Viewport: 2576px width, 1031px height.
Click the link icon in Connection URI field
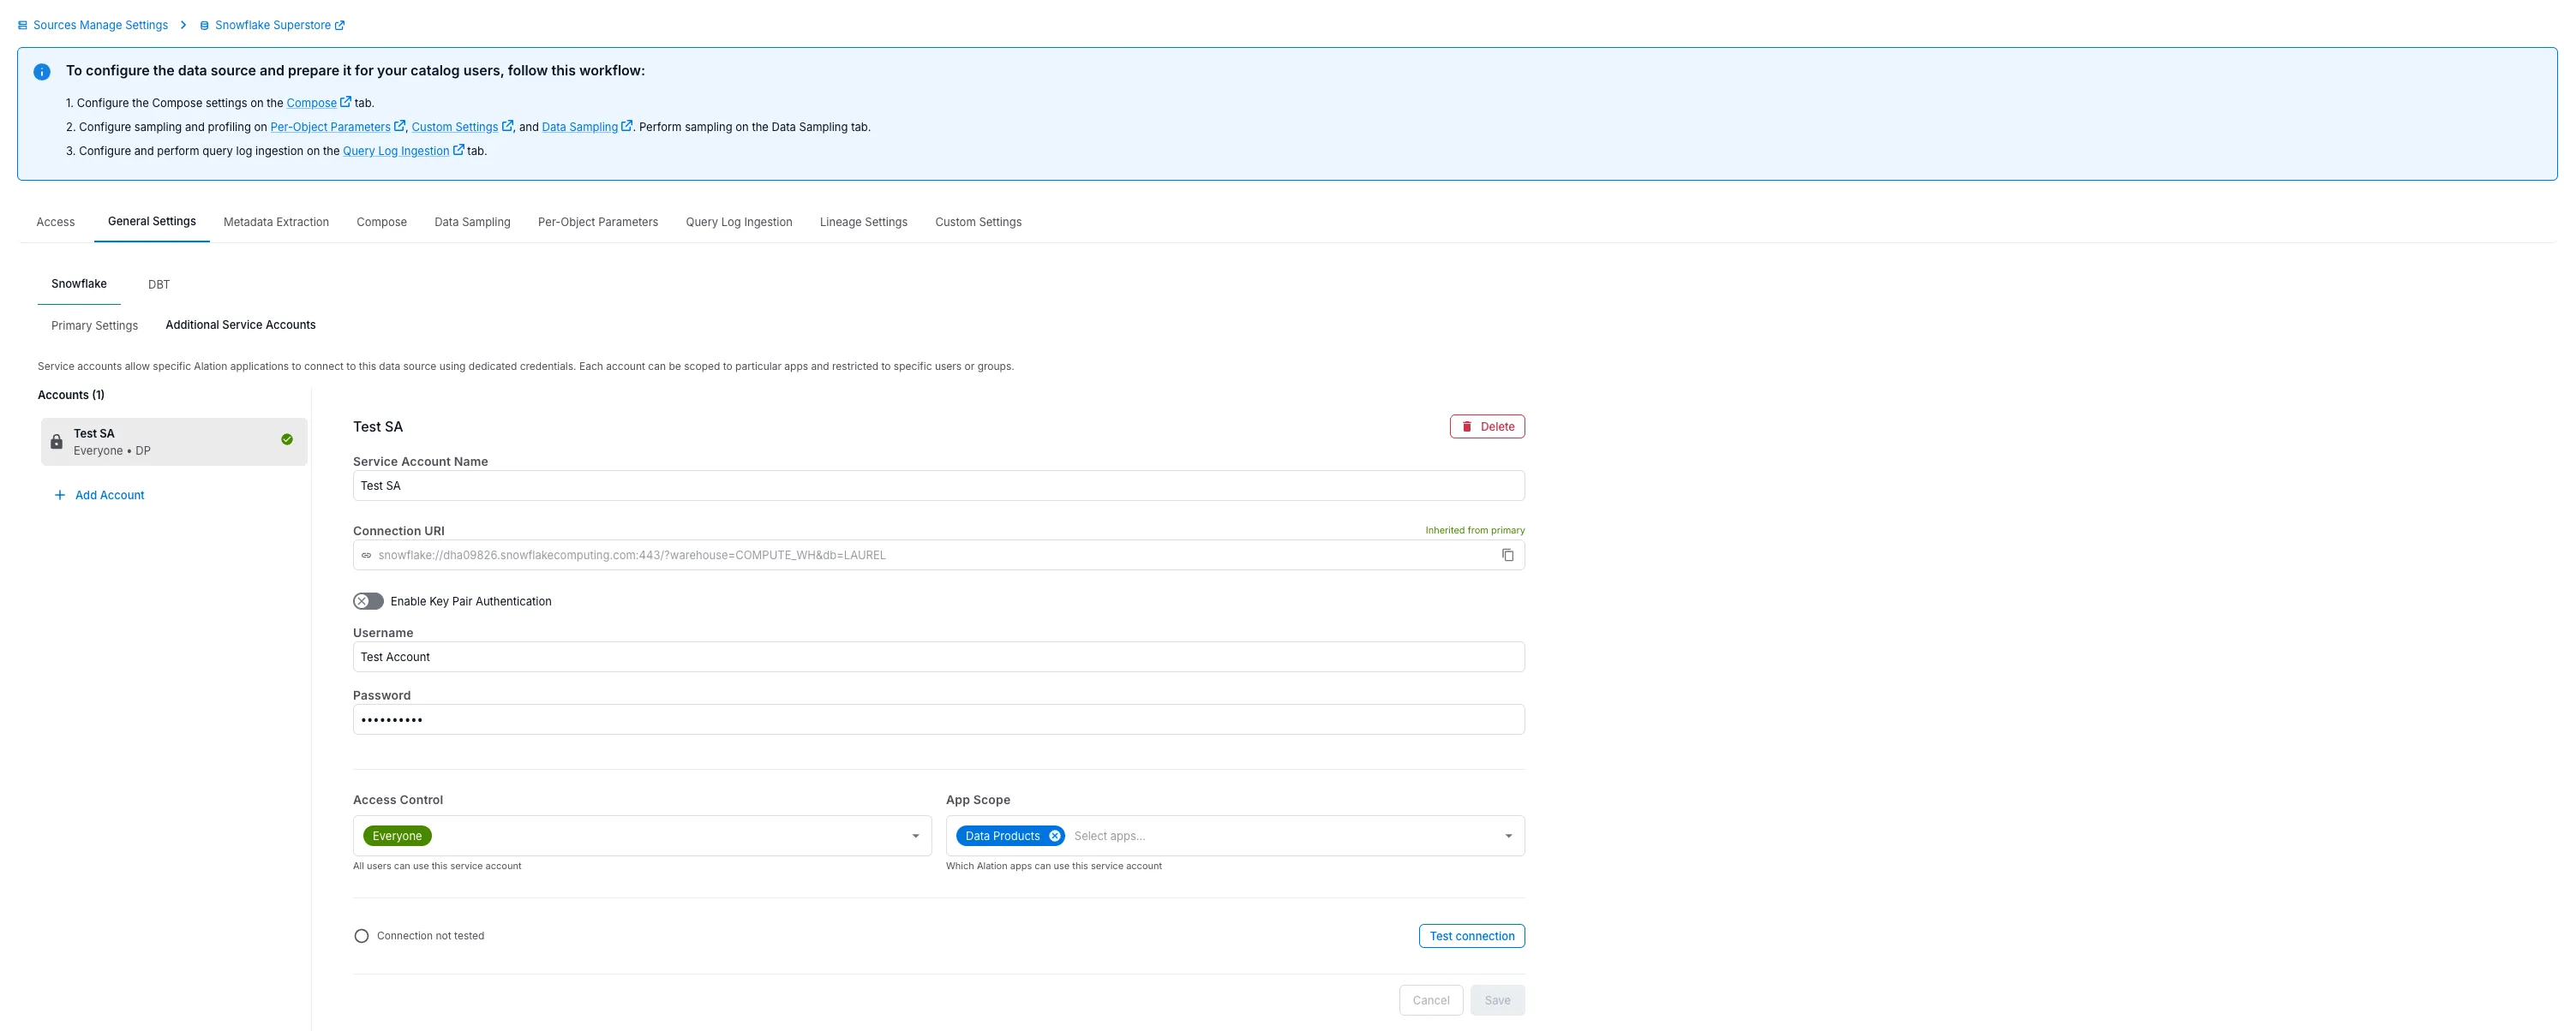point(366,556)
